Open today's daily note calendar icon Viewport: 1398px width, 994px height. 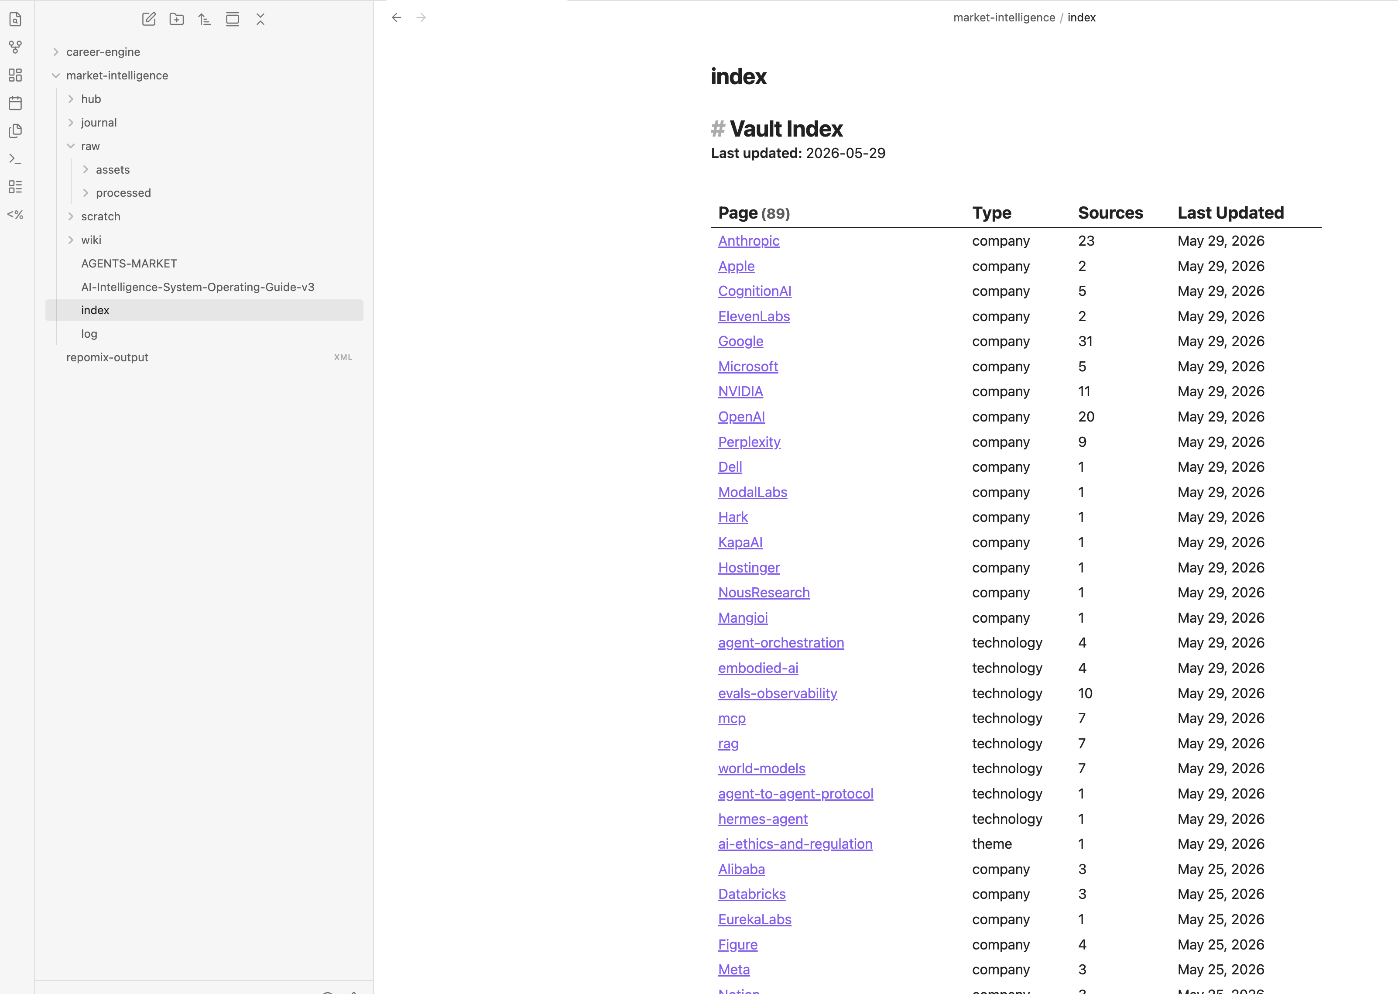(x=15, y=103)
